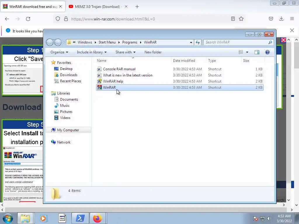This screenshot has width=299, height=224.
Task: Open Explorer help question mark button
Action: [x=267, y=52]
